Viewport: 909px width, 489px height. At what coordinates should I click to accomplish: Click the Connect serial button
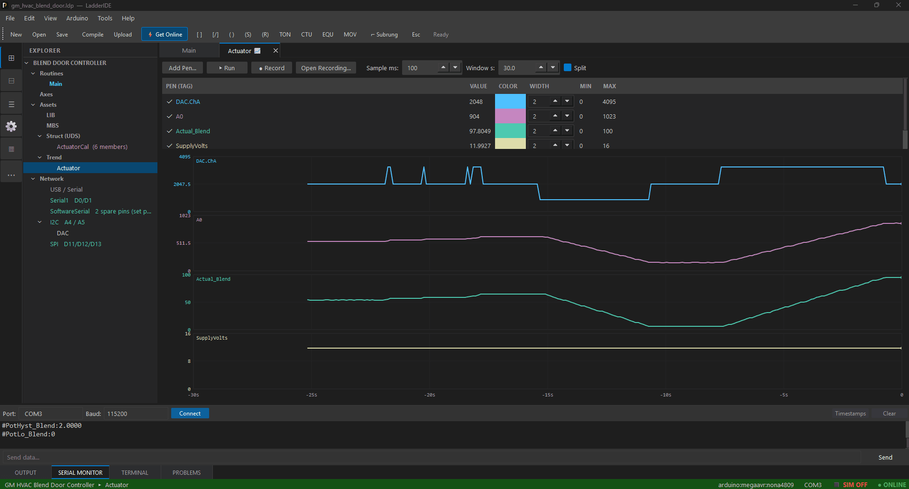[190, 414]
